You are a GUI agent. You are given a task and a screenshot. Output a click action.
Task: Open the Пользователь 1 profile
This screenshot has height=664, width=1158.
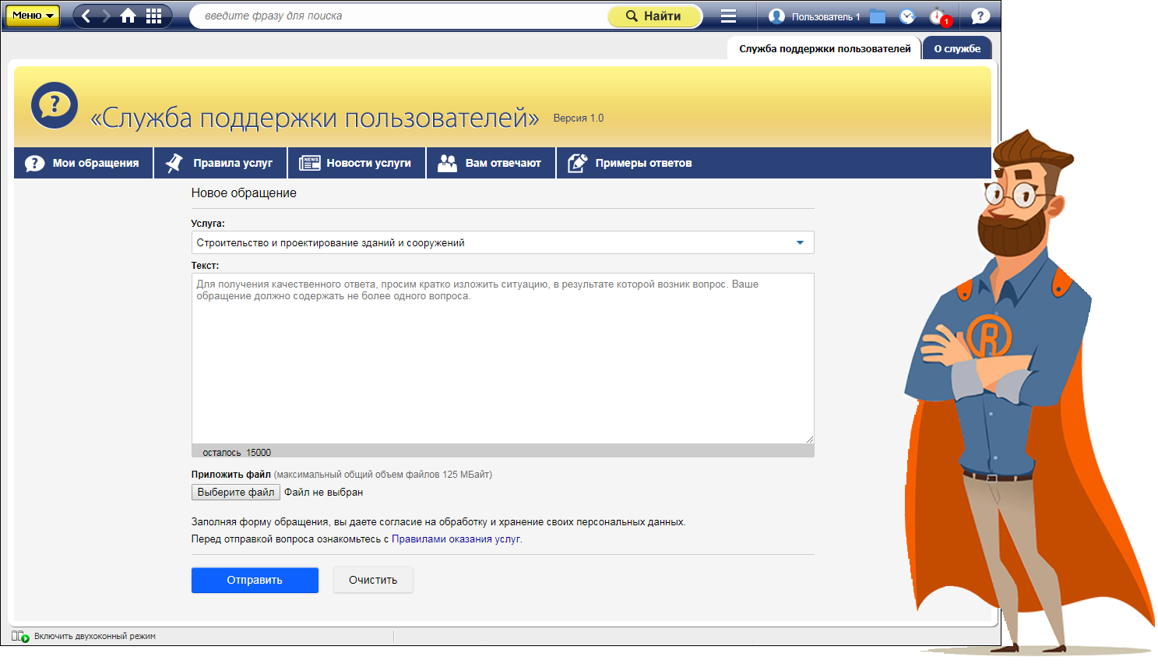pyautogui.click(x=815, y=16)
